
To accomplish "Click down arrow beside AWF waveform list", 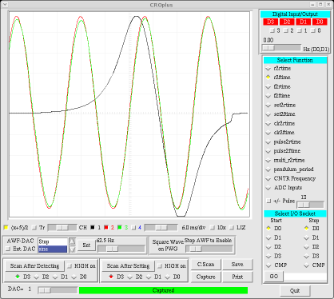I will coord(73,249).
